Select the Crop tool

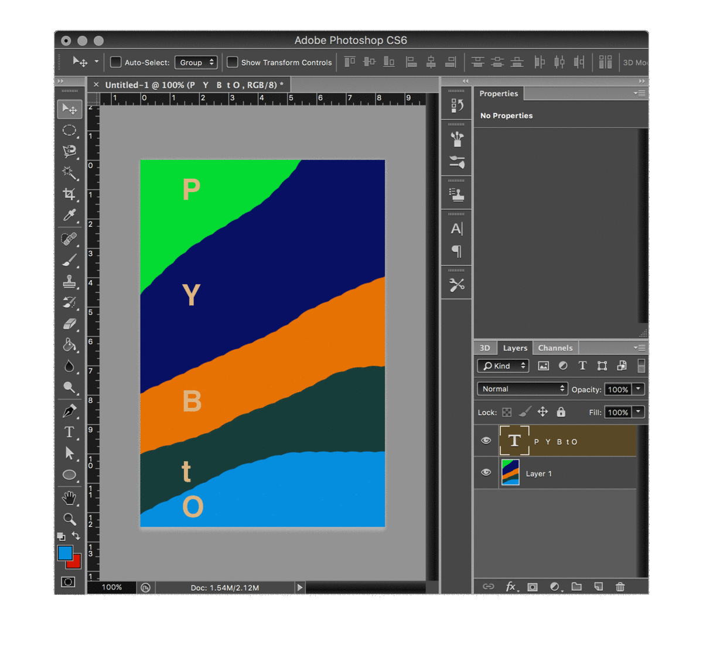(x=70, y=194)
